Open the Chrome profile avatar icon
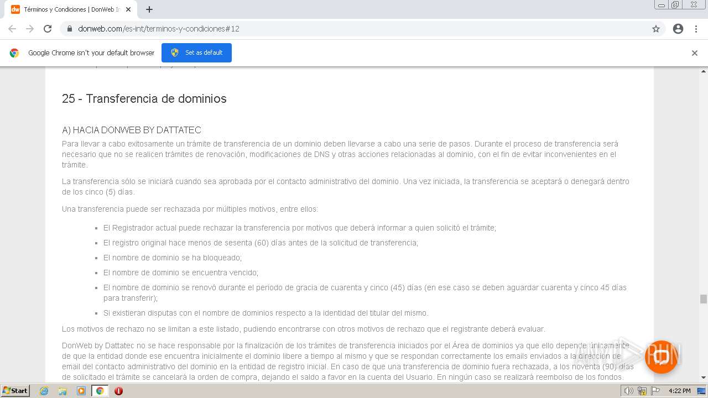This screenshot has width=708, height=398. coord(678,29)
